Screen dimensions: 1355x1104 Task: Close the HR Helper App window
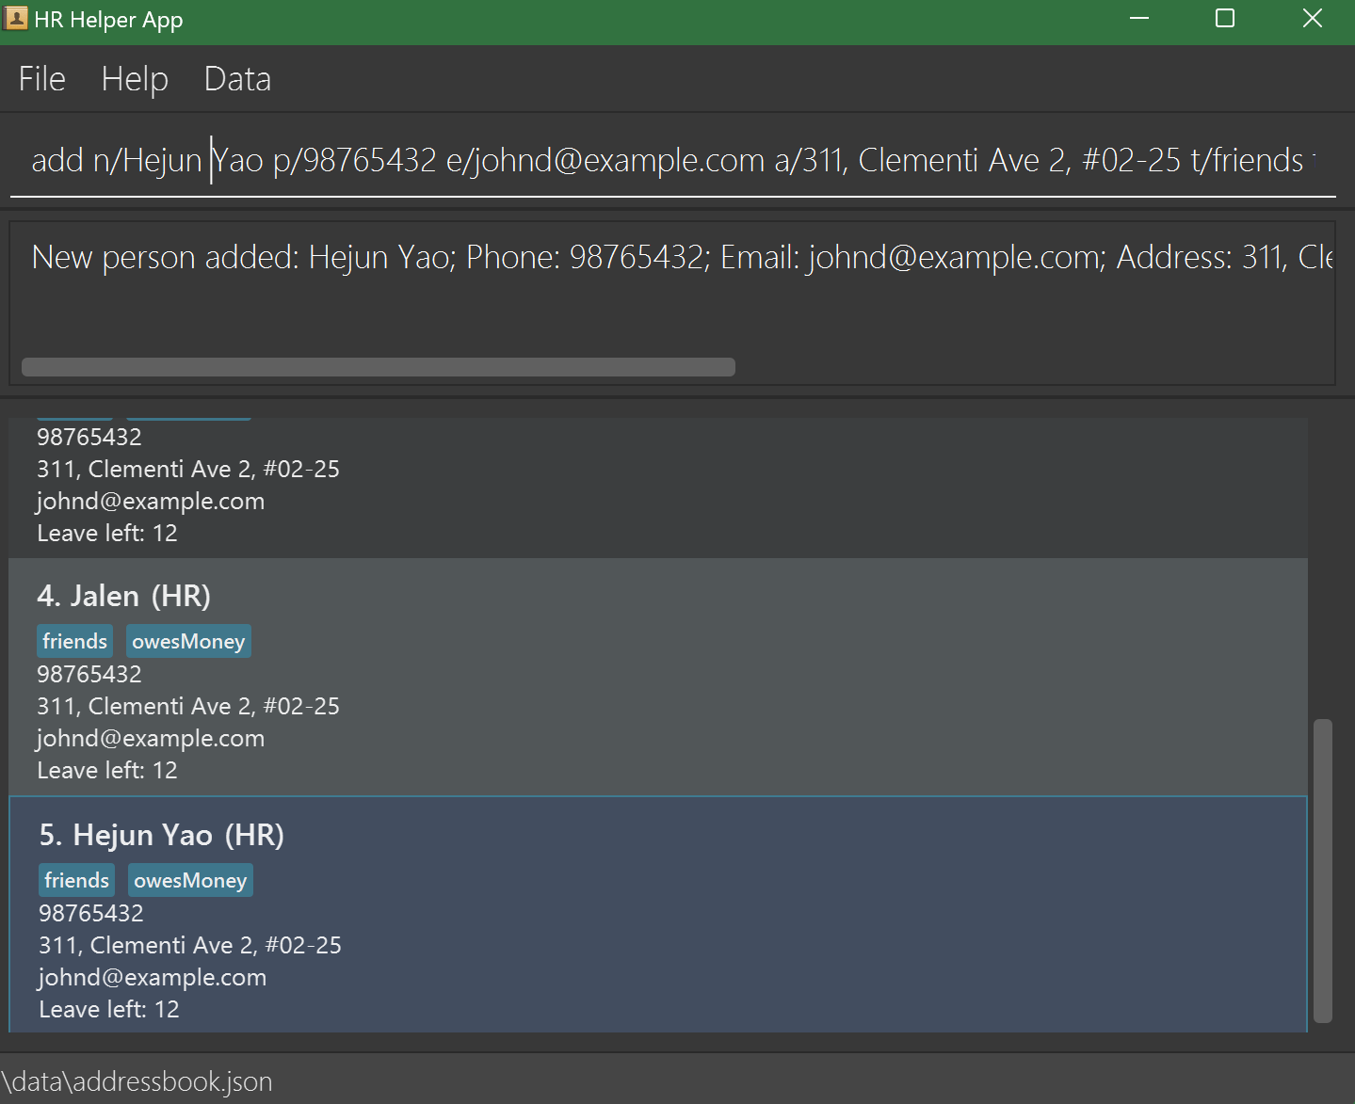tap(1313, 19)
